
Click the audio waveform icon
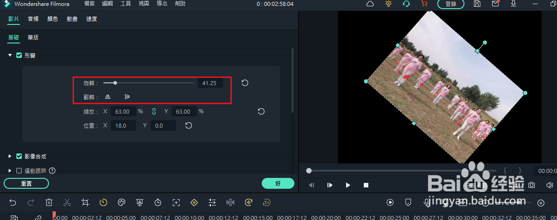(230, 202)
